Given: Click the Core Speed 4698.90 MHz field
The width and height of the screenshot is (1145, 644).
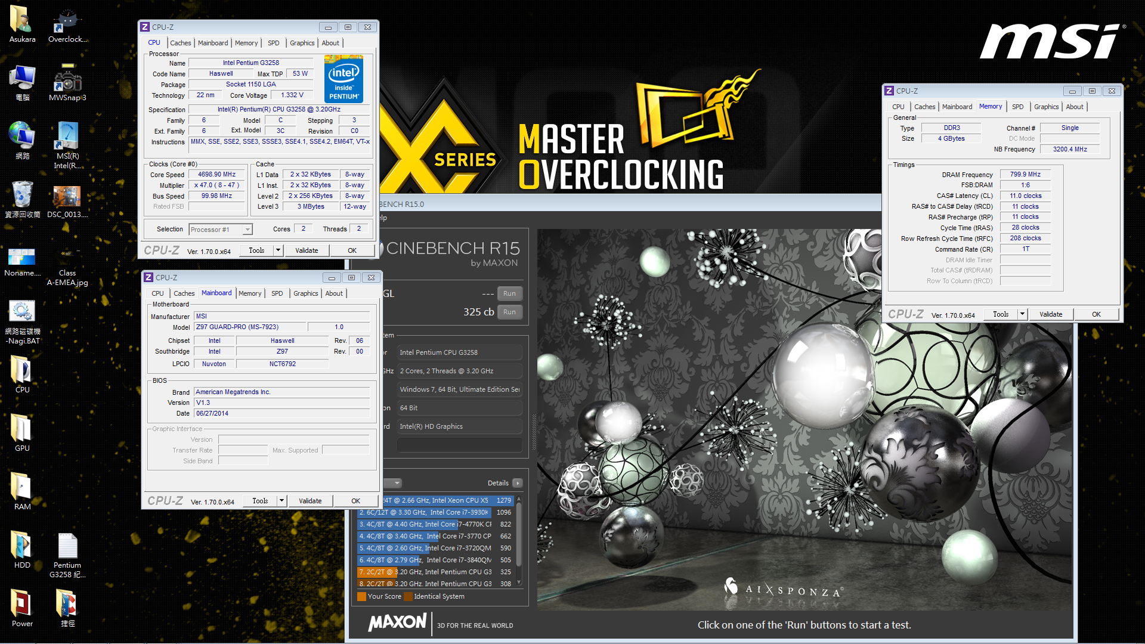Looking at the screenshot, I should [x=217, y=175].
